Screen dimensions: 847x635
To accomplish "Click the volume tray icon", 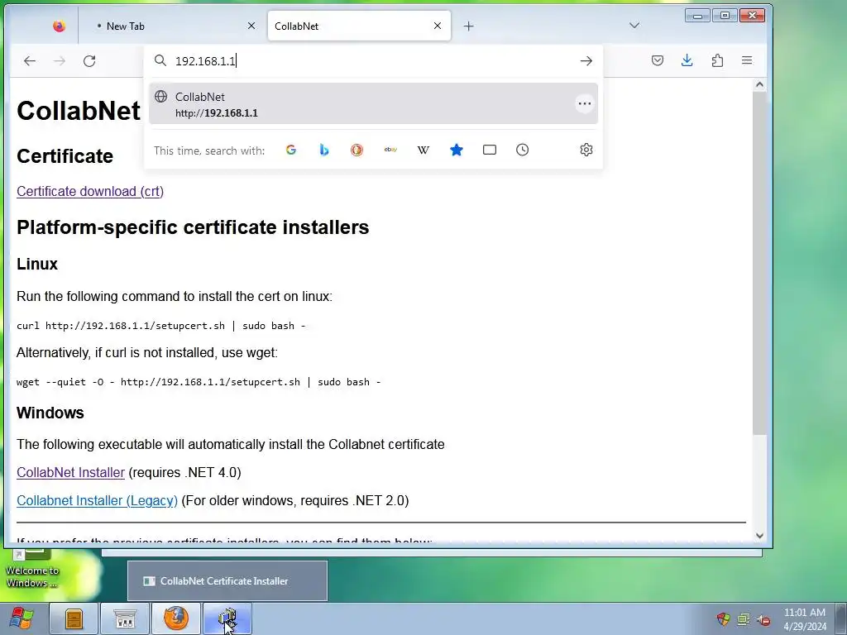I will pos(763,618).
